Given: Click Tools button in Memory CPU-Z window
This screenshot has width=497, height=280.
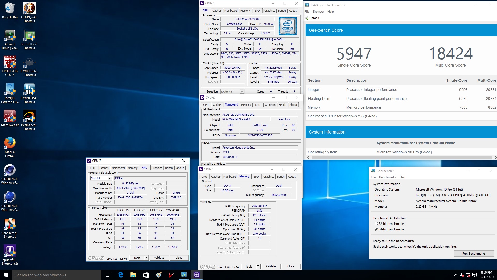Looking at the screenshot, I should pos(249,266).
